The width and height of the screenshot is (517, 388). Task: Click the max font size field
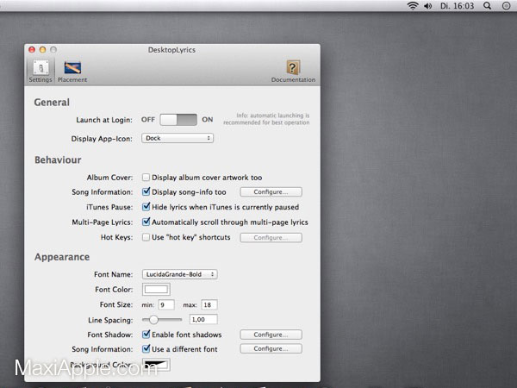coord(209,304)
